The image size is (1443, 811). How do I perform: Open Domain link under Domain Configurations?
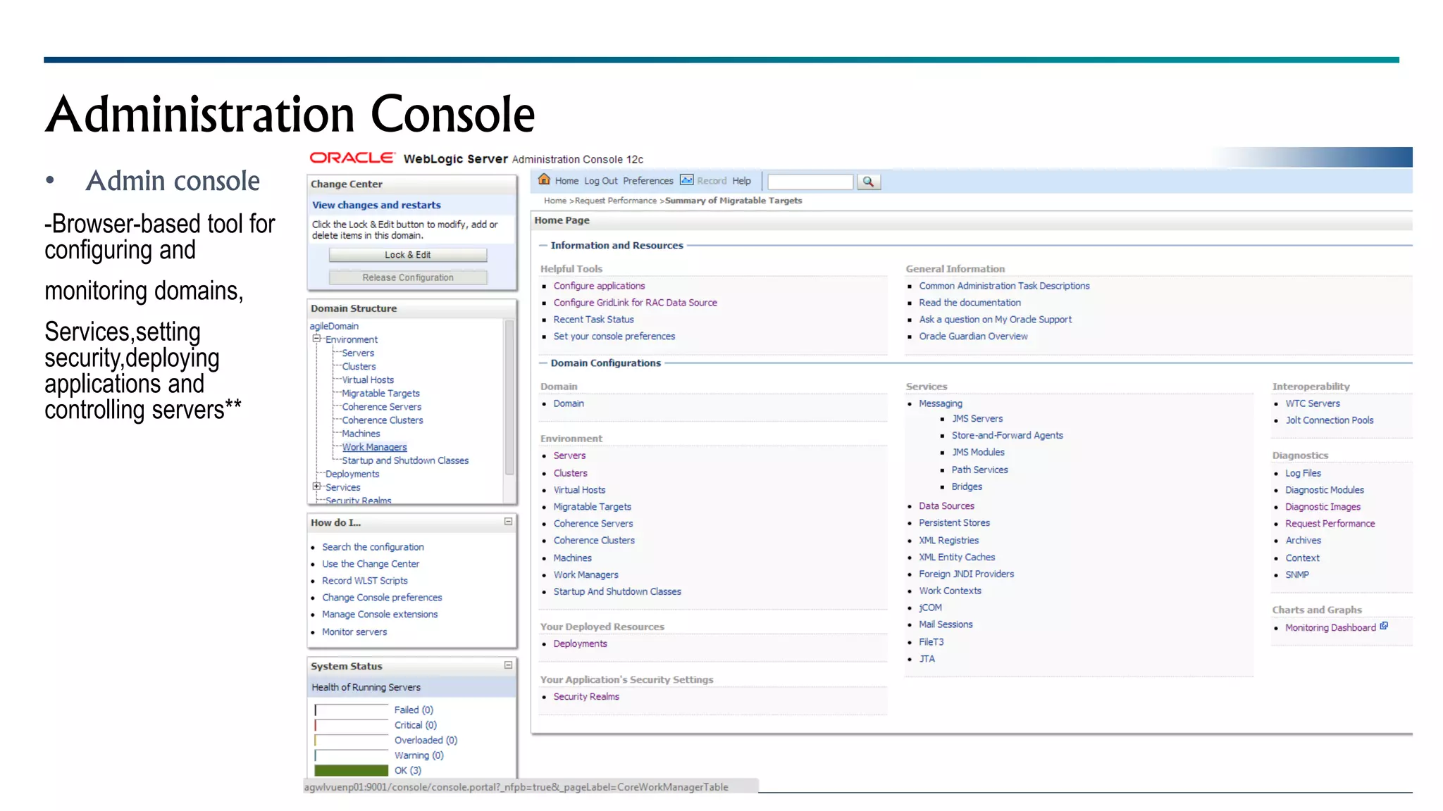click(569, 403)
